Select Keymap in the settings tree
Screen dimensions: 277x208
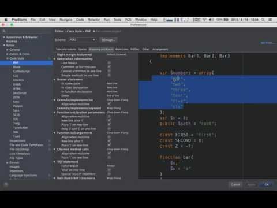[x=12, y=41]
